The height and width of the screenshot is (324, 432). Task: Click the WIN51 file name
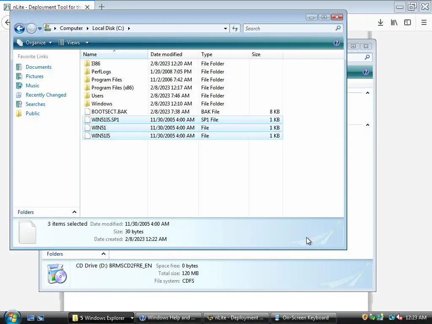[99, 127]
